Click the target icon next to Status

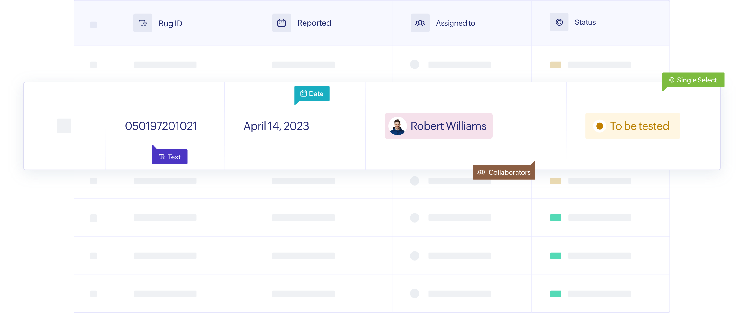pos(559,22)
